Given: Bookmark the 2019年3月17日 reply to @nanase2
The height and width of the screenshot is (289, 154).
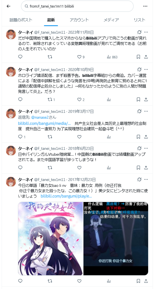Looking at the screenshot, I should [x=138, y=137].
